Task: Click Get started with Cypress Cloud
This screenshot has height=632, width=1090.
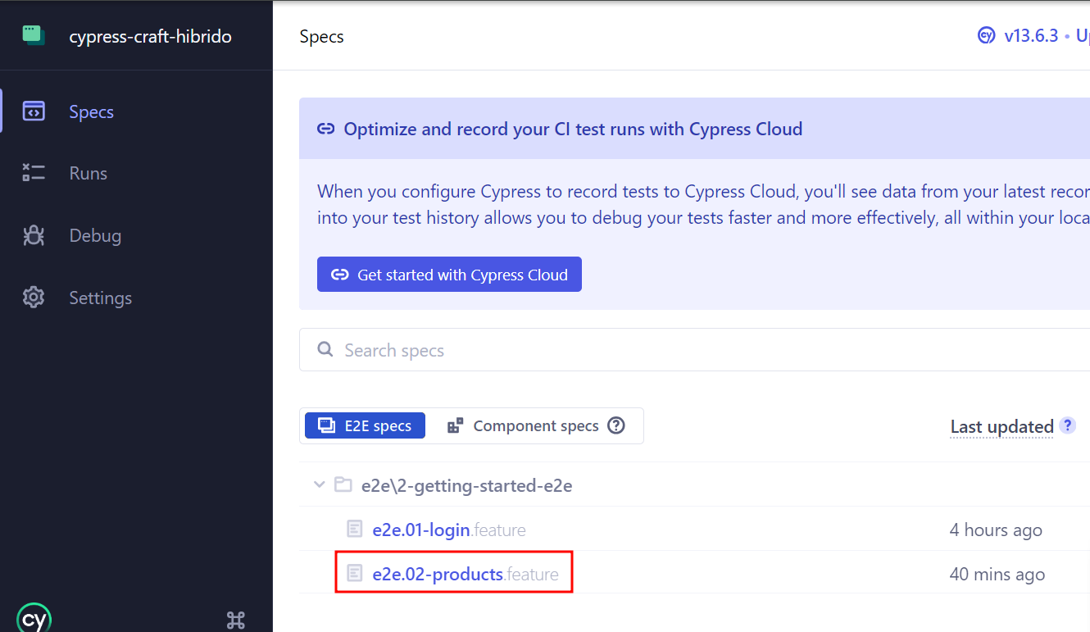Action: click(449, 275)
